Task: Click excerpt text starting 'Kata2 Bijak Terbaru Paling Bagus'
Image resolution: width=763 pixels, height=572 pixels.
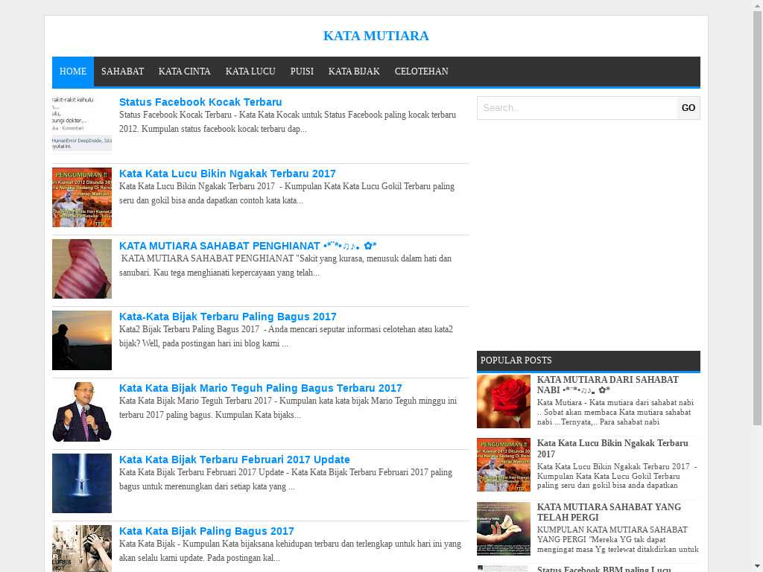Action: click(x=286, y=336)
